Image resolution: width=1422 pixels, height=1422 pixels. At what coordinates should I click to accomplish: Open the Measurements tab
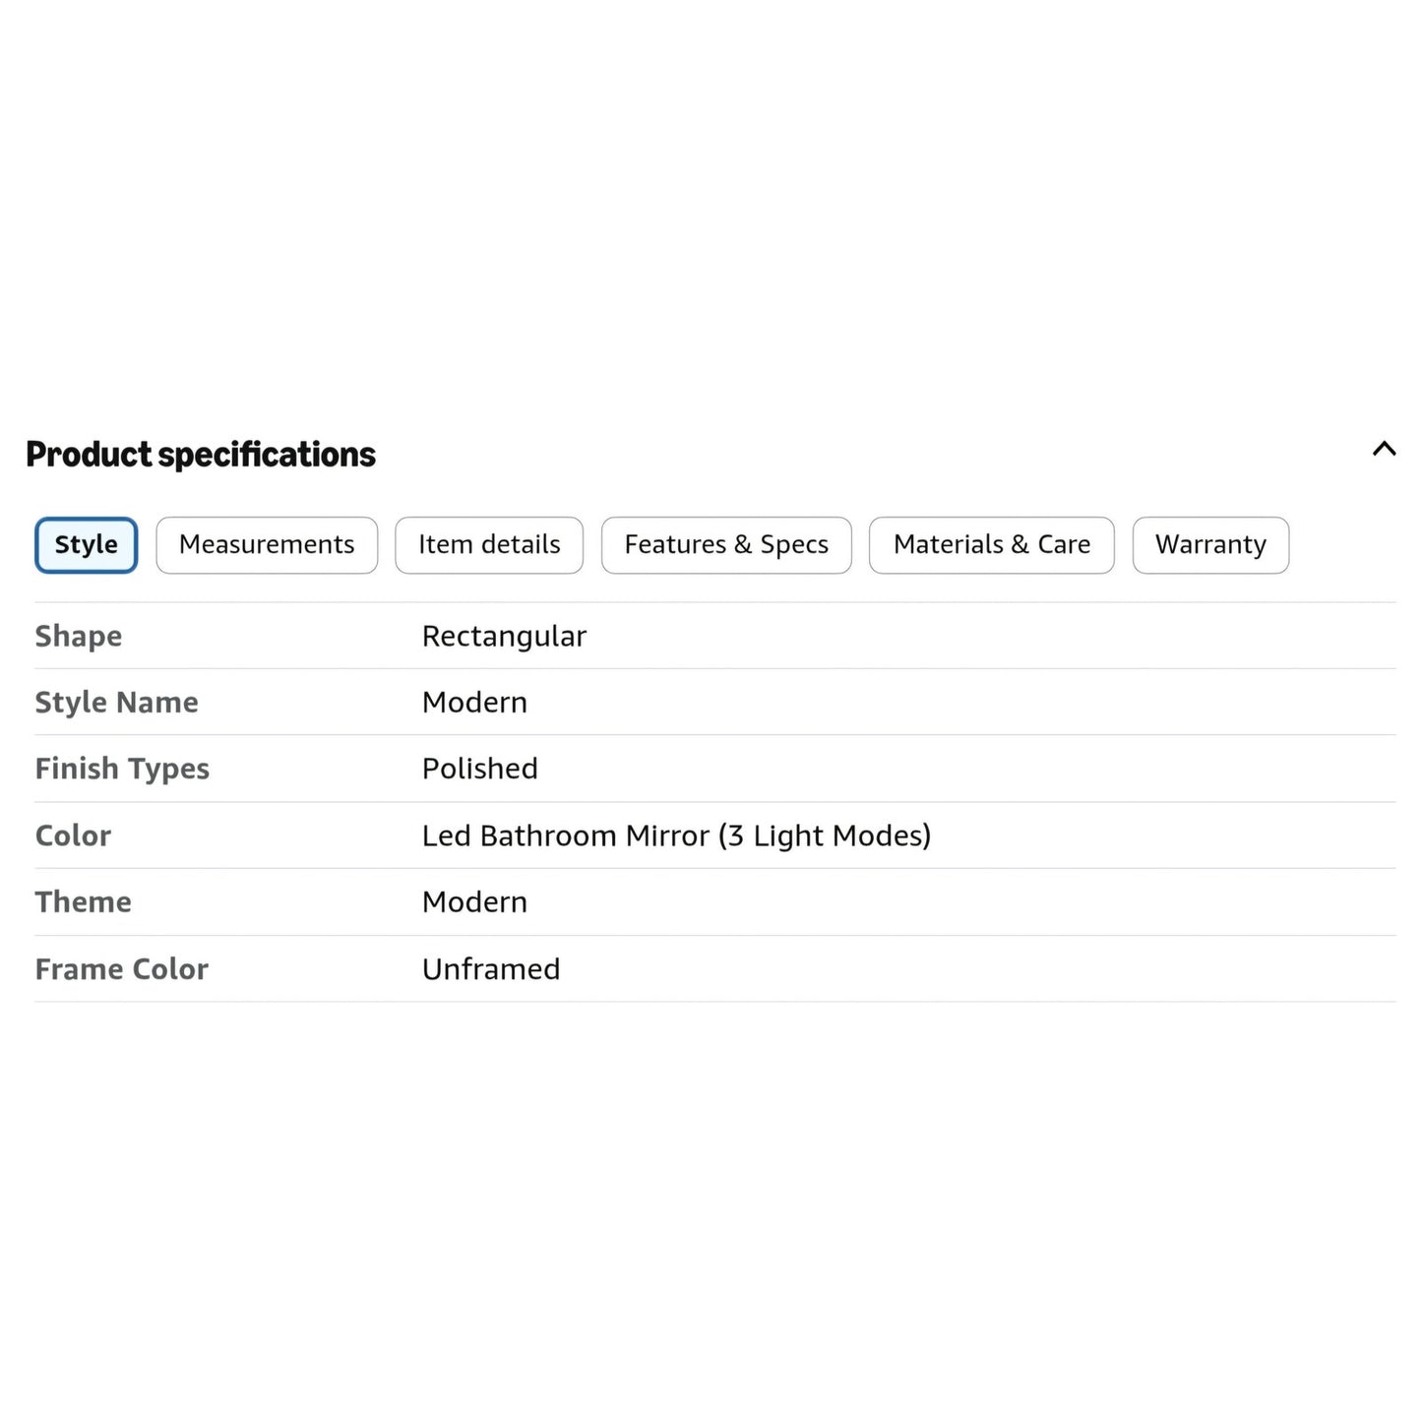point(267,545)
